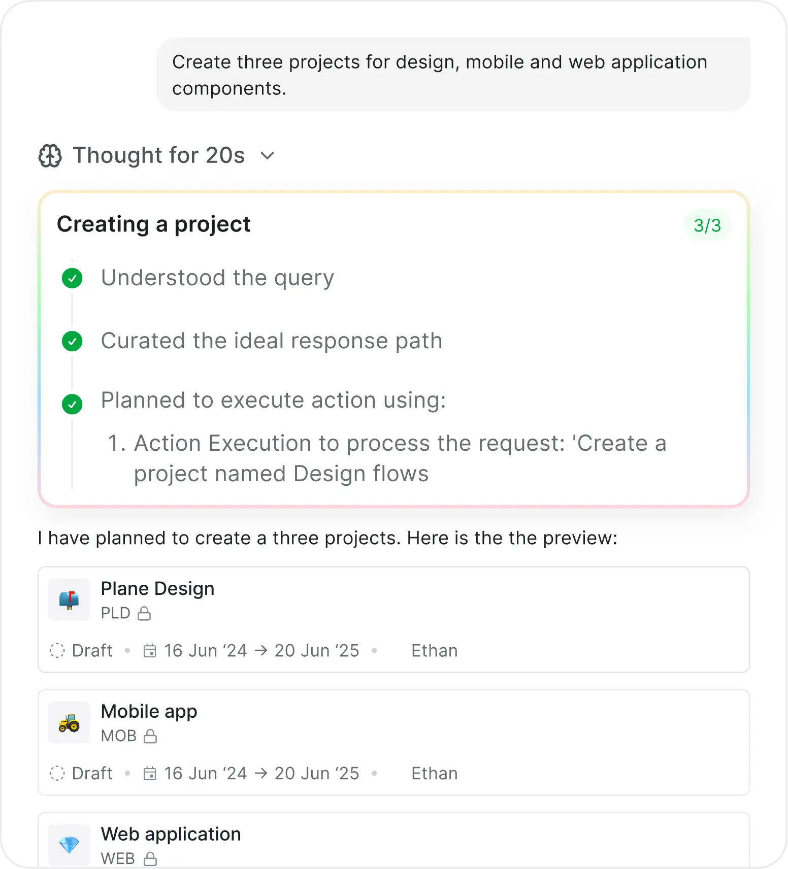788x869 pixels.
Task: Click the gem emoji icon for Web application
Action: coord(69,845)
